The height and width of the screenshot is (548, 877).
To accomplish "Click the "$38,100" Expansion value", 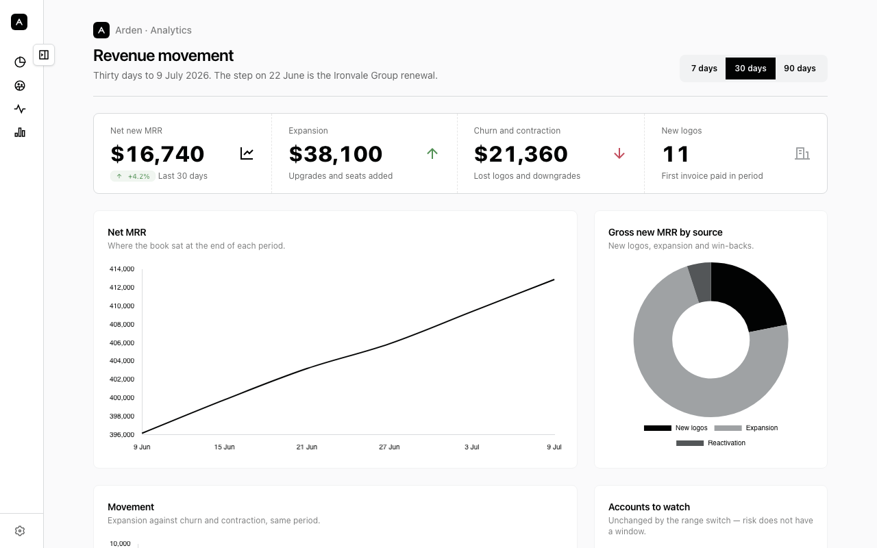I will click(x=336, y=154).
